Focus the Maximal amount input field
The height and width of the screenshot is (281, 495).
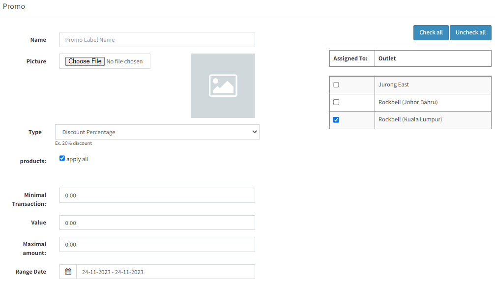[157, 245]
